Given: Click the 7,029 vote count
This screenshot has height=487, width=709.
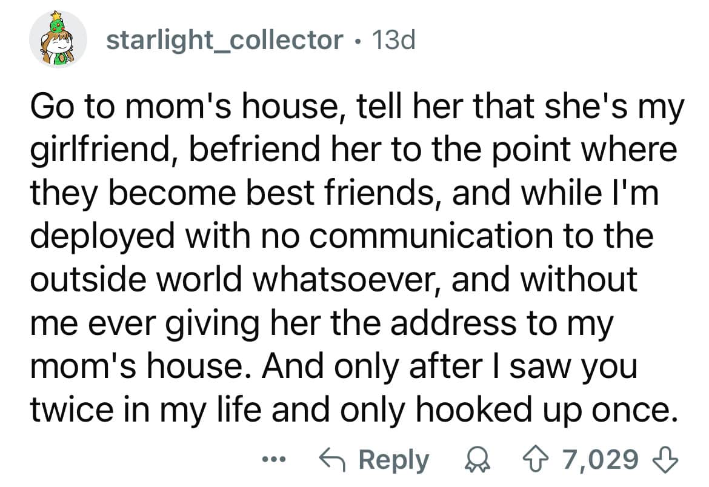Looking at the screenshot, I should pos(601,460).
